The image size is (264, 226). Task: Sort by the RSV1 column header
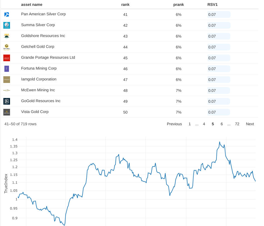[213, 4]
